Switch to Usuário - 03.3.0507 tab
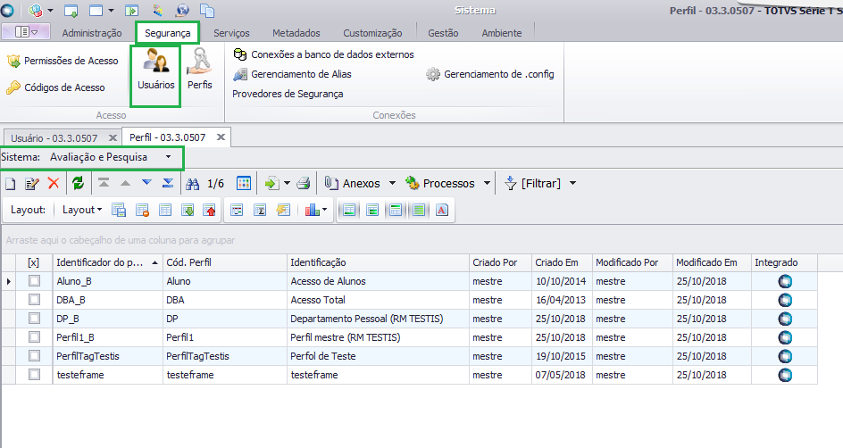843x448 pixels. coord(54,138)
